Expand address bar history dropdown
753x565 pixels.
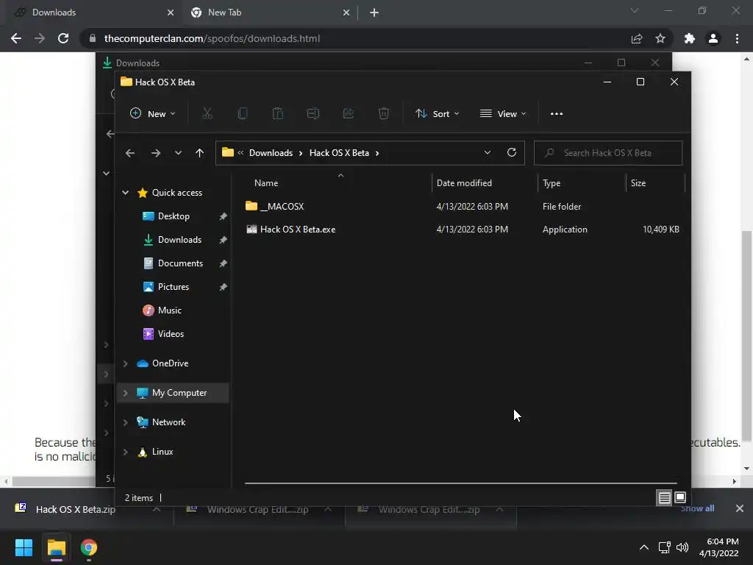click(x=488, y=153)
